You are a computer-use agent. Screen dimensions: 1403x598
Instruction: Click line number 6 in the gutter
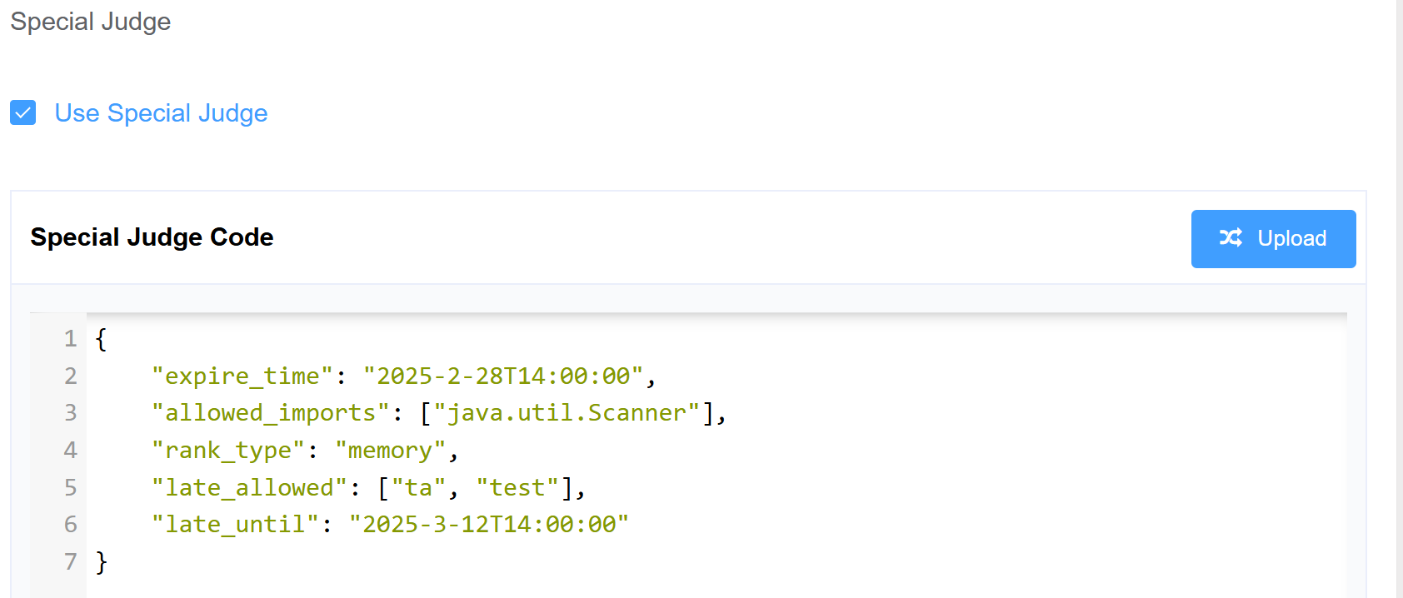(71, 524)
